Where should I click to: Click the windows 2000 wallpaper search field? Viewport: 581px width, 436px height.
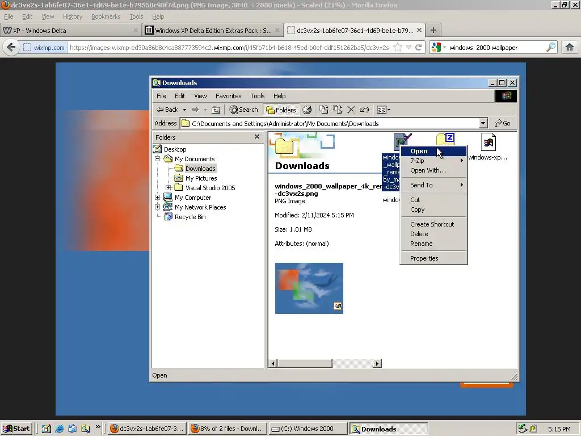(x=495, y=48)
